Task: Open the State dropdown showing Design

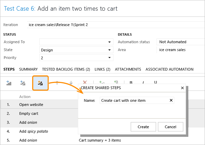Action: point(110,50)
